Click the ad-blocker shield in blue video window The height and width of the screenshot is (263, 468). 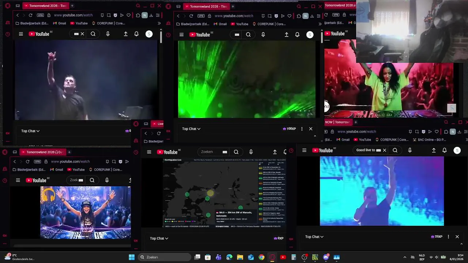[423, 131]
